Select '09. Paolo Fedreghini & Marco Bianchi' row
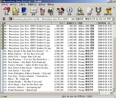This screenshot has width=116, height=98. pyautogui.click(x=57, y=73)
